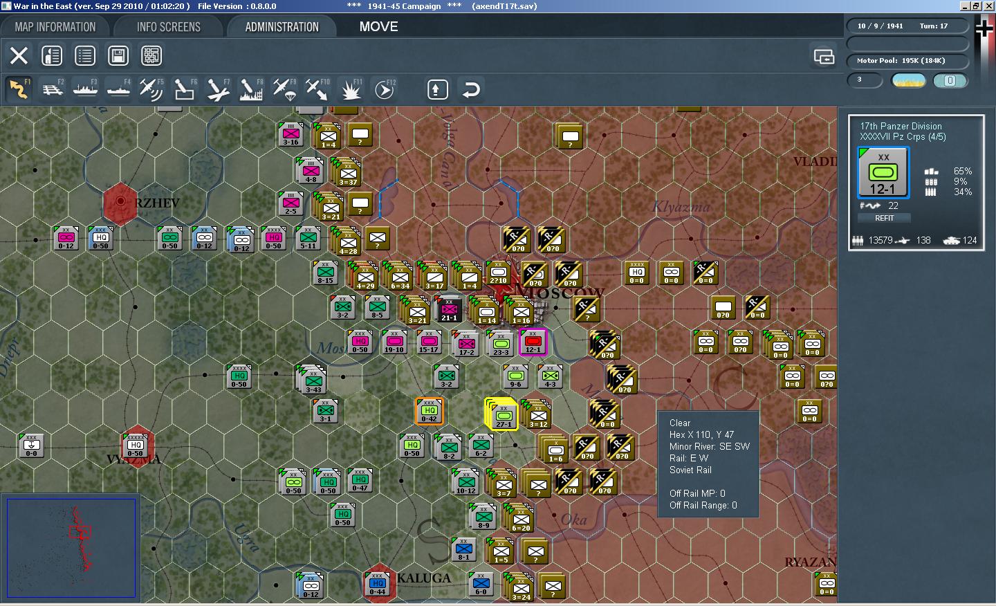Click the '0' indicator pill
The width and height of the screenshot is (996, 606).
coord(950,81)
